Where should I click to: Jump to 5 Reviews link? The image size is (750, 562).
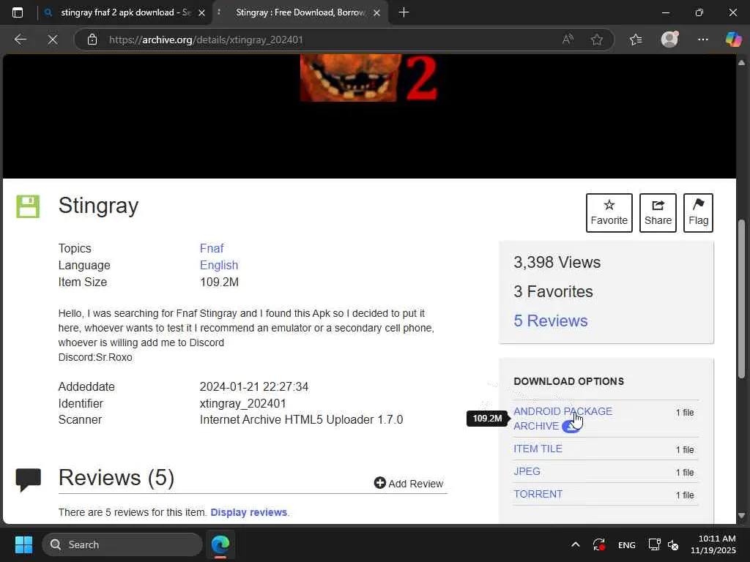pos(551,321)
